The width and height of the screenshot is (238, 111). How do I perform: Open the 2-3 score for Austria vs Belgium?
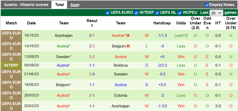[92, 46]
